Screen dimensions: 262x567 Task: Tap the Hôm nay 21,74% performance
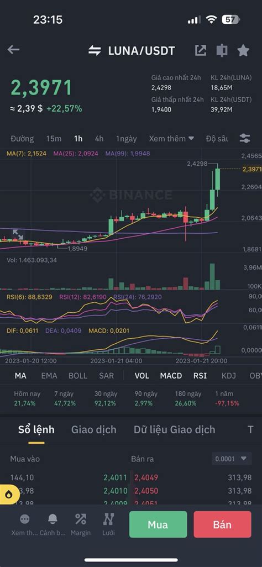pos(27,398)
